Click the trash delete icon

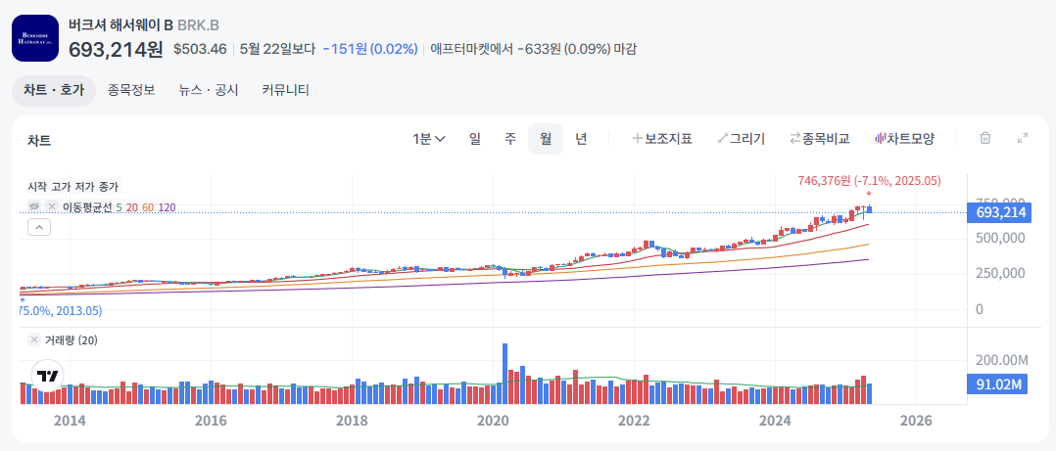click(x=985, y=139)
